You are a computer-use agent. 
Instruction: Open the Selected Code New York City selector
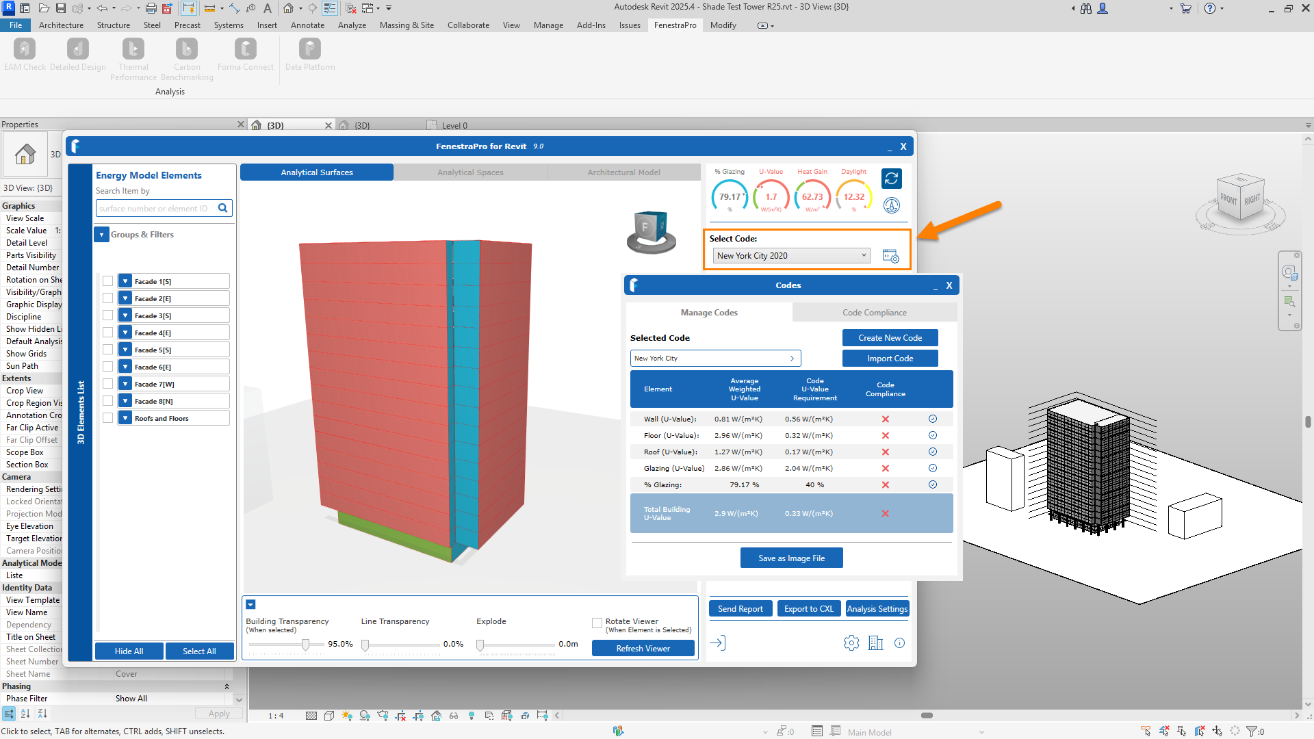[715, 359]
